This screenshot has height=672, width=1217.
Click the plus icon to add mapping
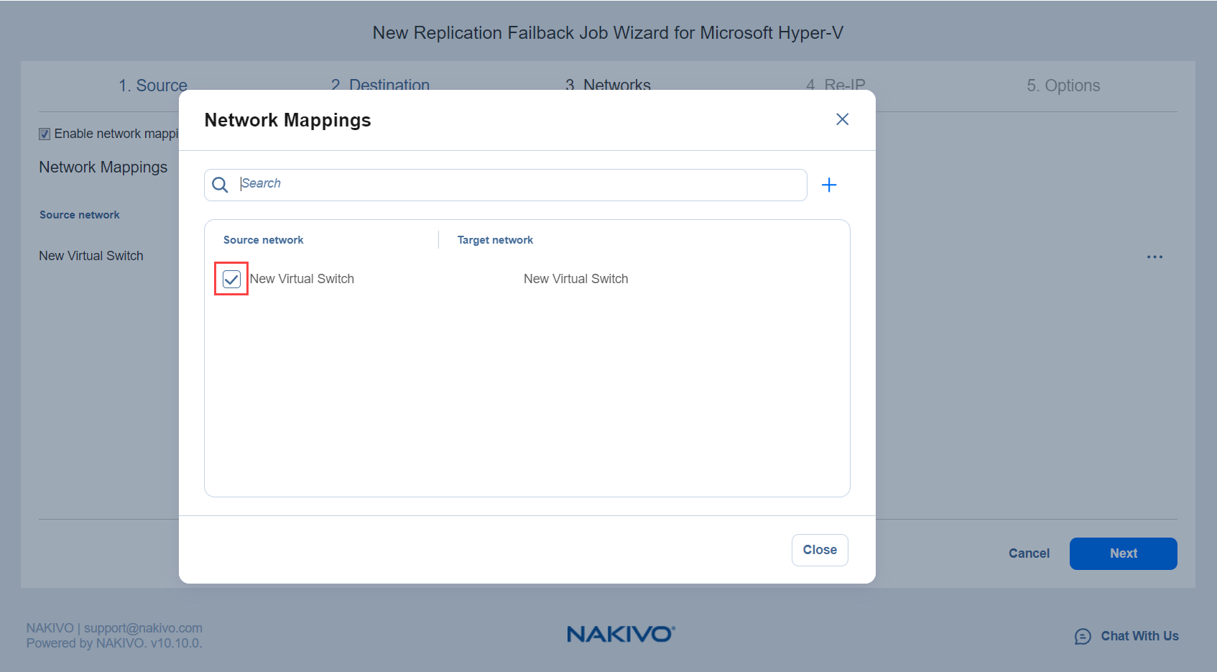[828, 185]
